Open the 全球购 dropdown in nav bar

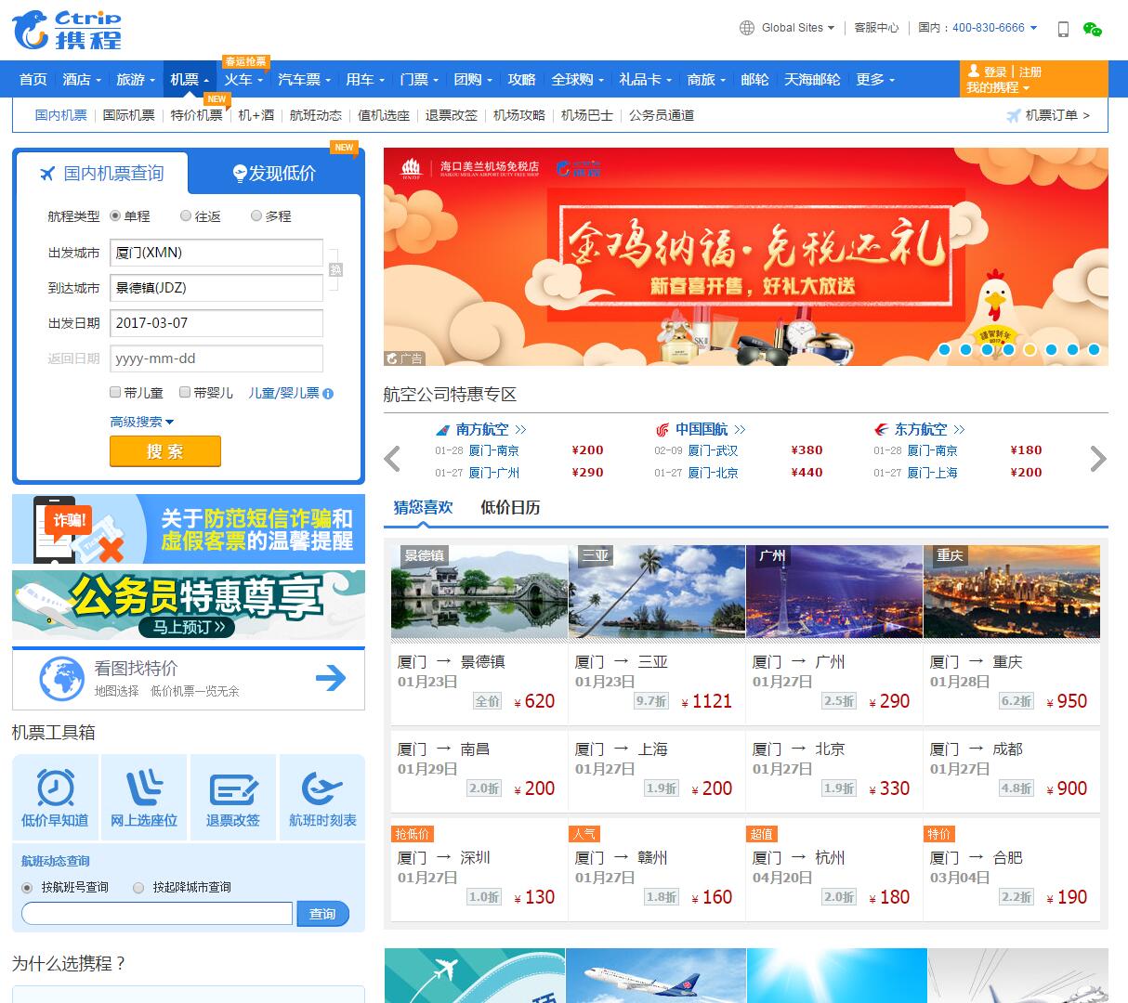(578, 80)
